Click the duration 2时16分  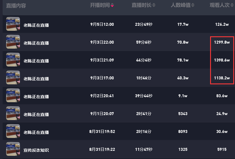click(x=144, y=131)
